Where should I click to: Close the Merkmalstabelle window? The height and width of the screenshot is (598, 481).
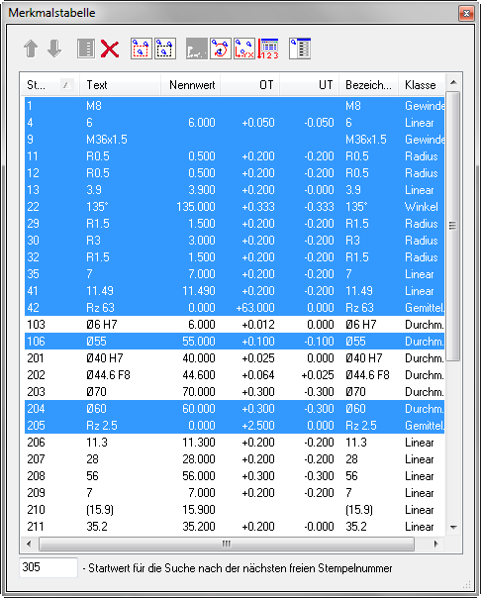pos(466,14)
